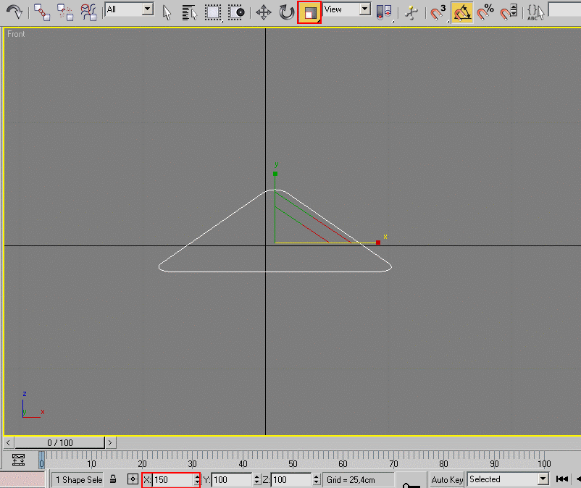Click the Undo arrow icon
This screenshot has height=488, width=581.
pyautogui.click(x=14, y=12)
